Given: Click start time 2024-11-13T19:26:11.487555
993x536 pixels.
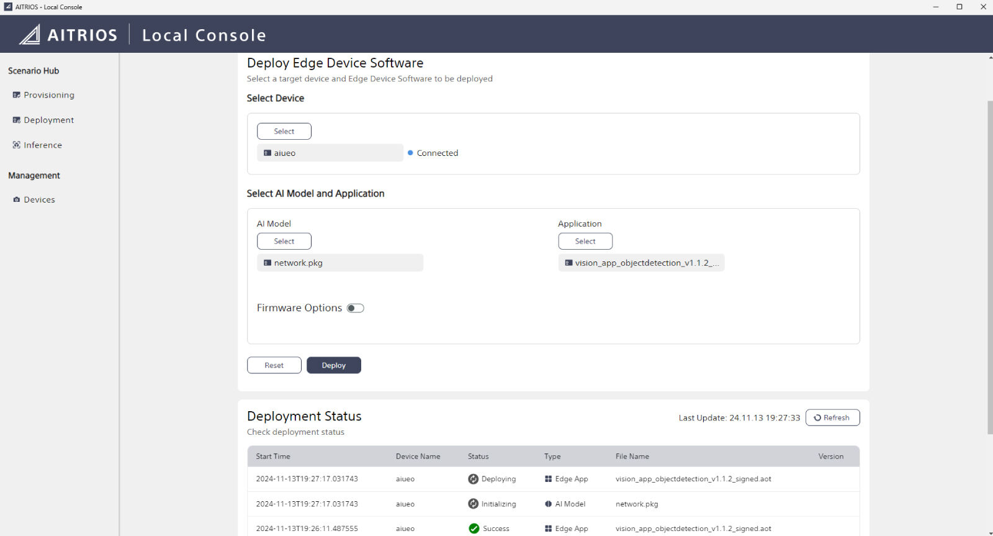Looking at the screenshot, I should coord(307,529).
